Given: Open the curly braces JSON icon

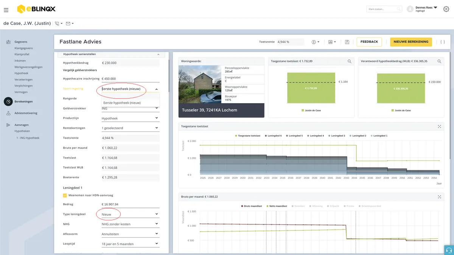Looking at the screenshot, I should click(443, 42).
